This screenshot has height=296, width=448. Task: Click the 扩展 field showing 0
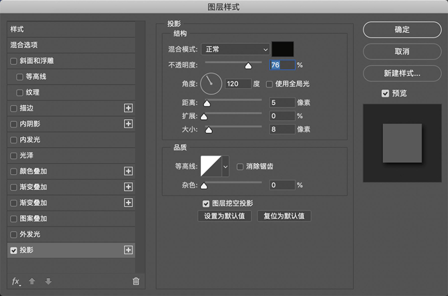(x=282, y=116)
